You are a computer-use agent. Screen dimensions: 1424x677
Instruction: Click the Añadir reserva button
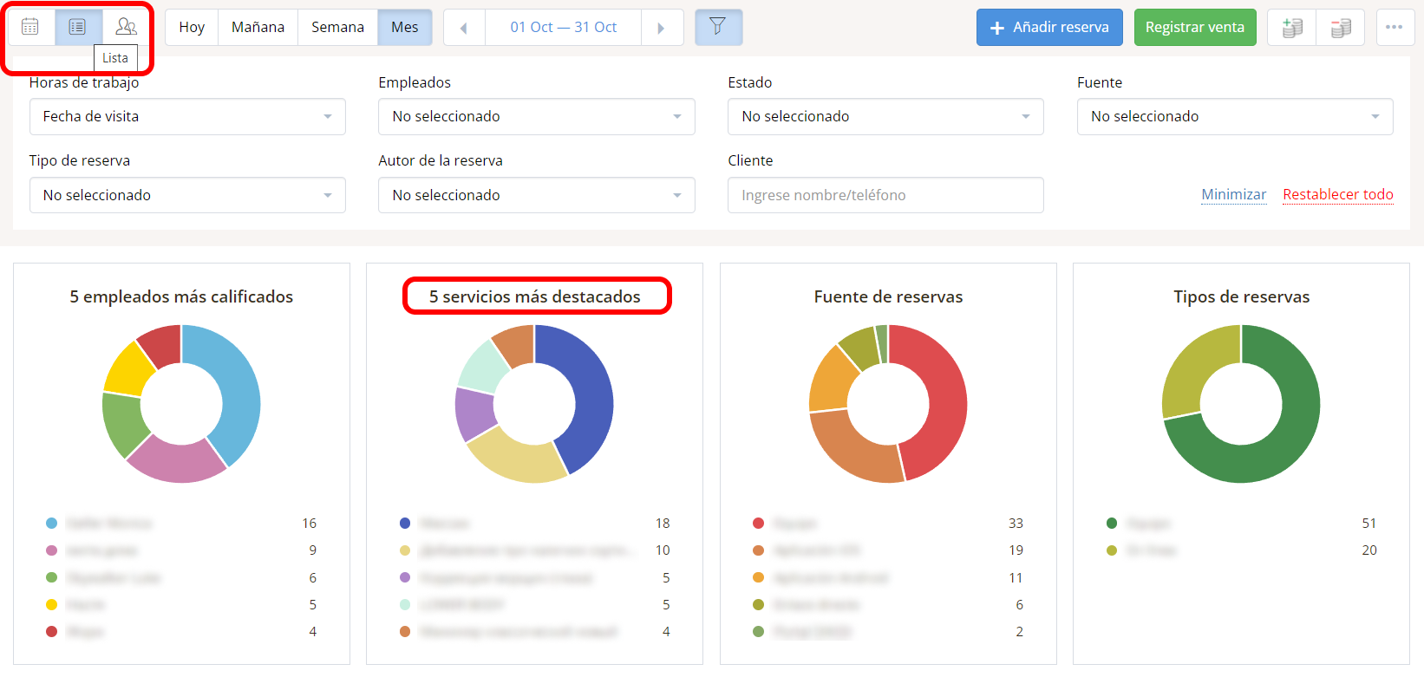pos(1049,28)
